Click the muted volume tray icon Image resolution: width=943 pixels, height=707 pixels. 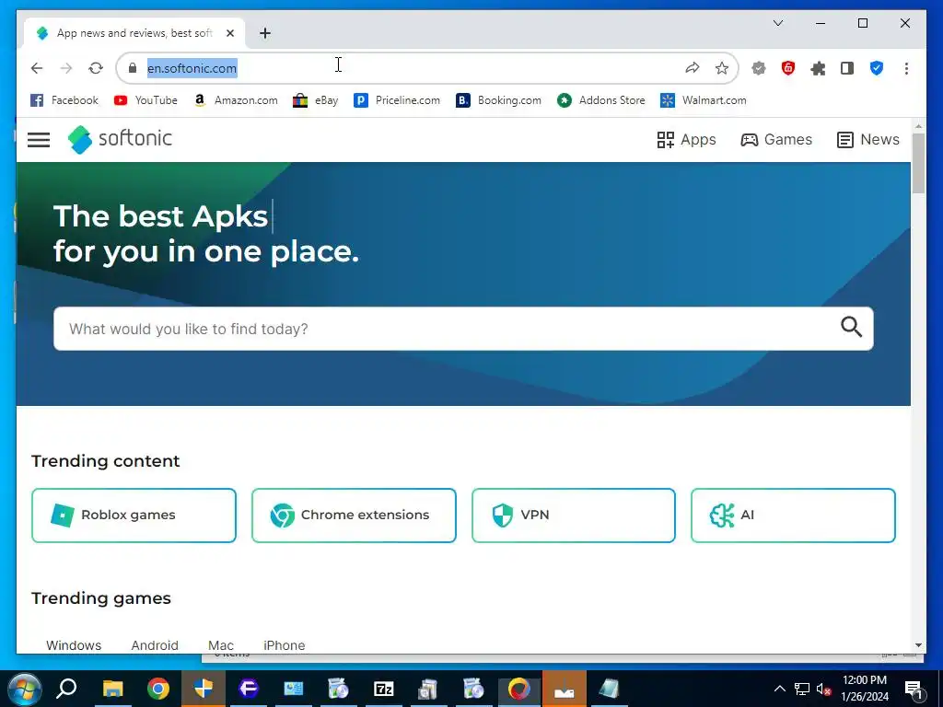pyautogui.click(x=823, y=689)
